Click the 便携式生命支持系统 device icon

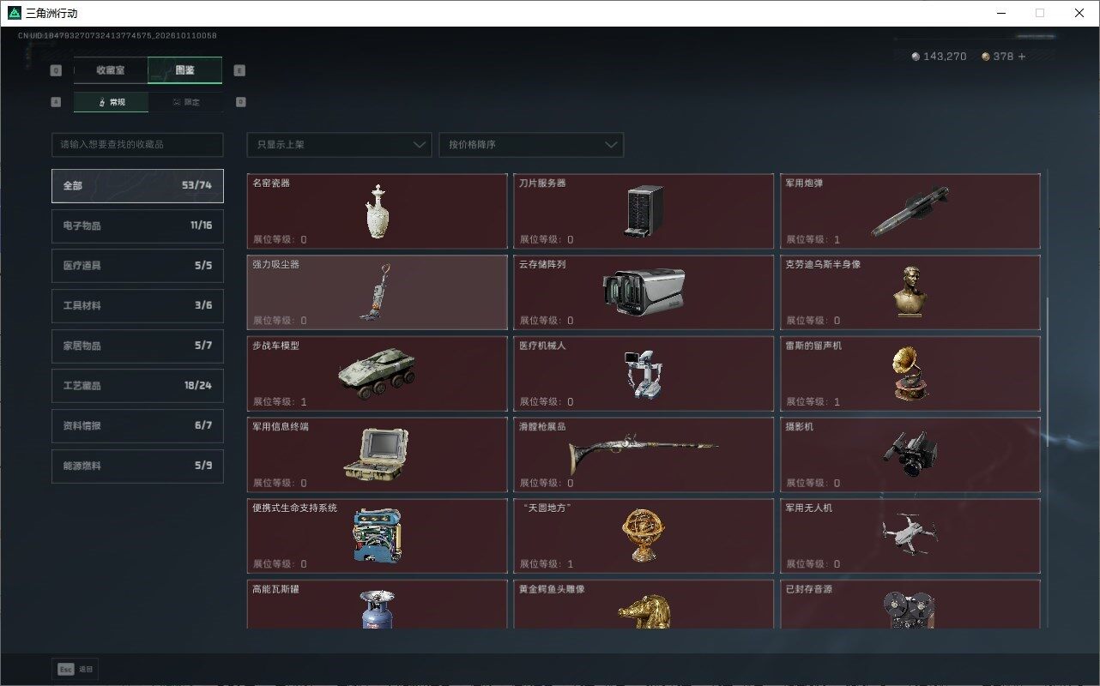(x=377, y=535)
